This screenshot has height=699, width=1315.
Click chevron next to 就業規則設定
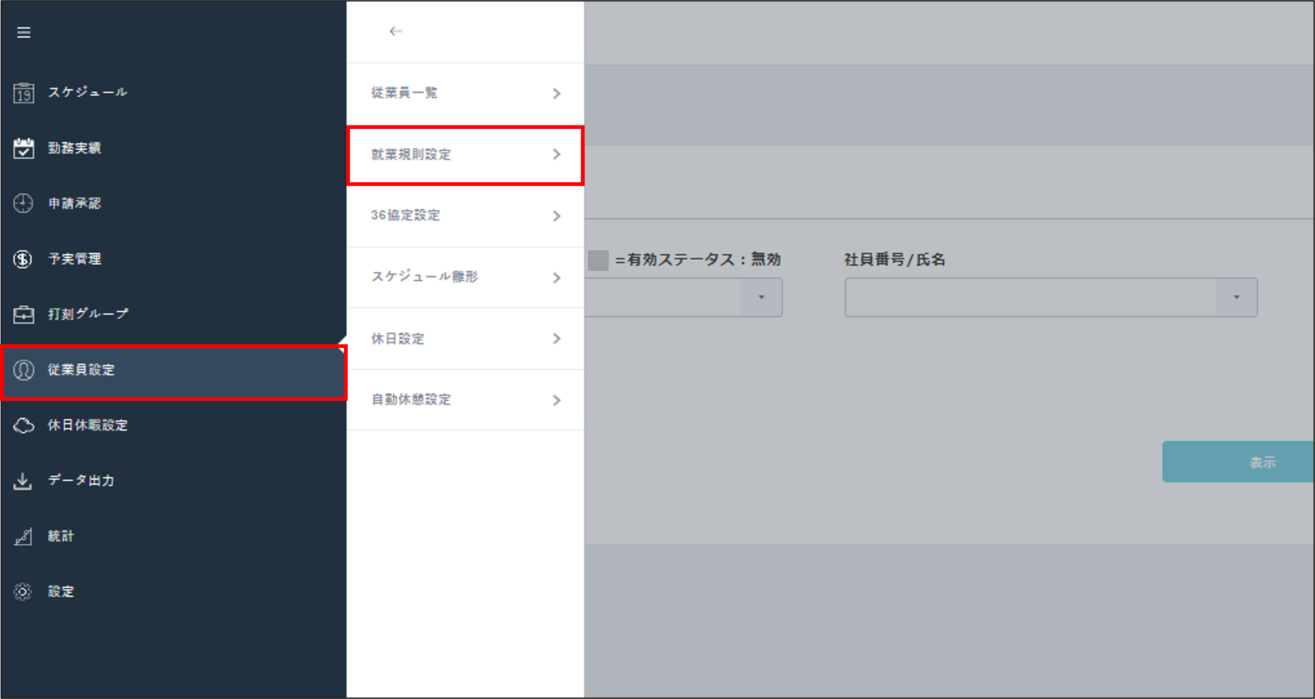click(557, 154)
